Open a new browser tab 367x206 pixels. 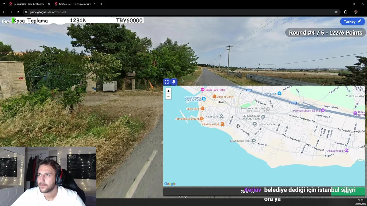click(x=101, y=4)
